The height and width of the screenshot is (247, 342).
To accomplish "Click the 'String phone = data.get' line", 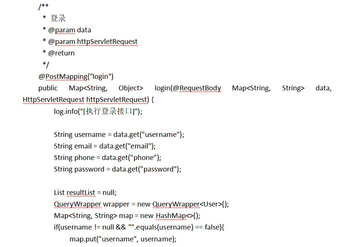I will click(107, 158).
